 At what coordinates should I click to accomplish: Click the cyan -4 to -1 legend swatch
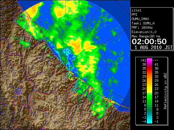(x=150, y=121)
